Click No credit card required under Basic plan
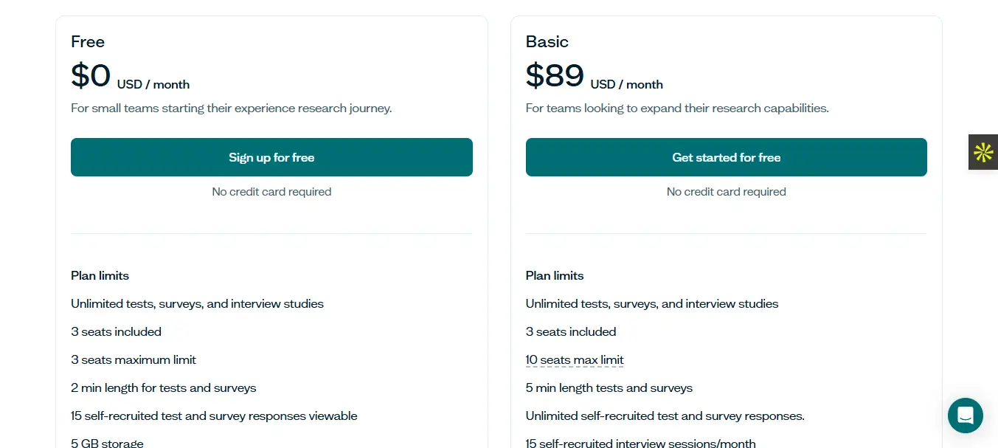998x448 pixels. [x=726, y=192]
